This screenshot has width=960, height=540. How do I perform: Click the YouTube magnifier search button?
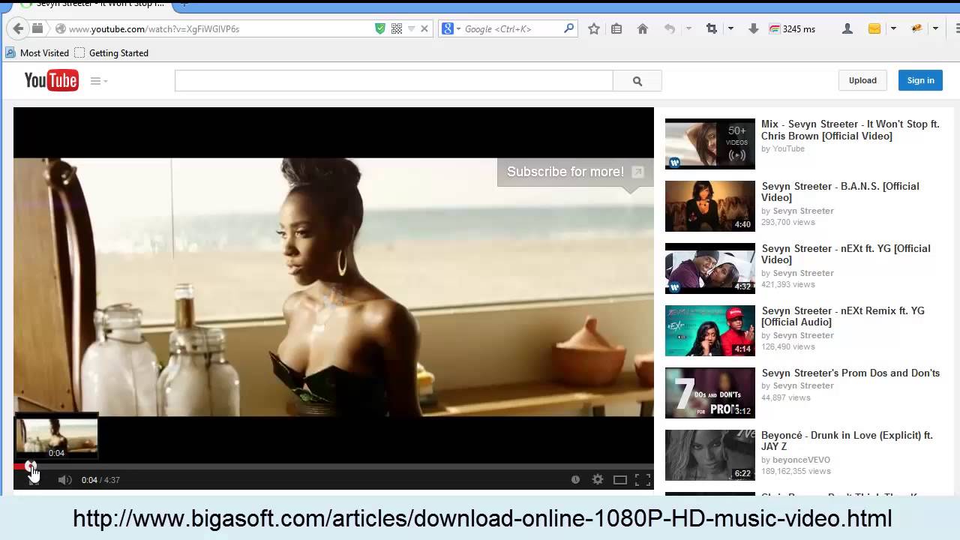pyautogui.click(x=637, y=81)
